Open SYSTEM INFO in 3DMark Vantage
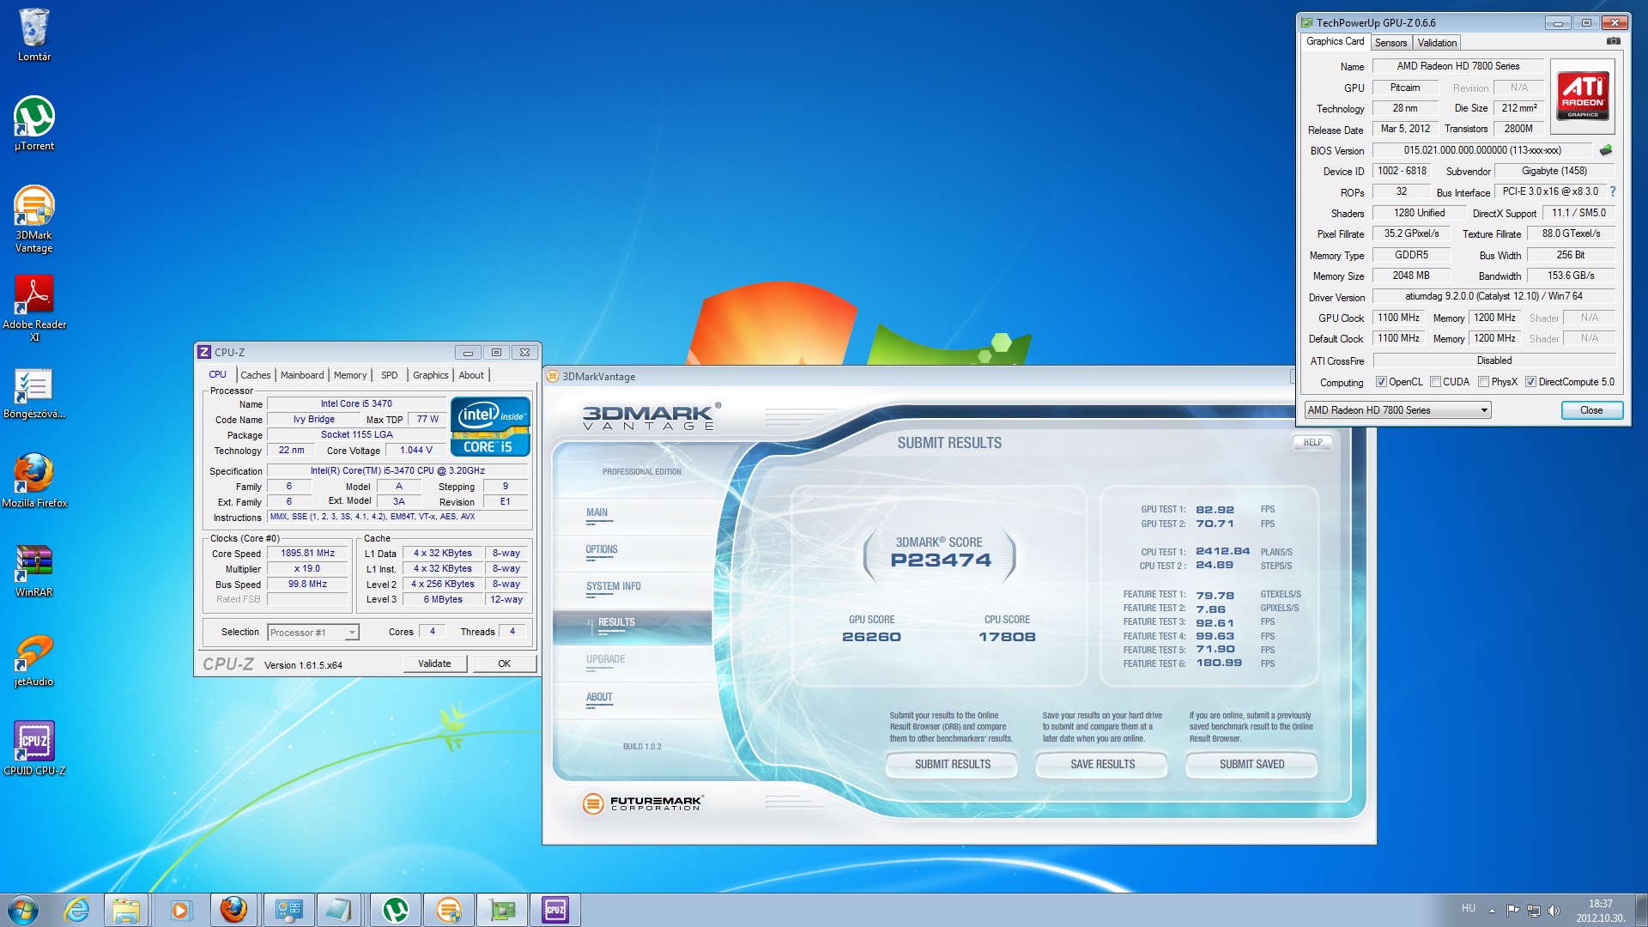The image size is (1648, 927). coord(613,586)
